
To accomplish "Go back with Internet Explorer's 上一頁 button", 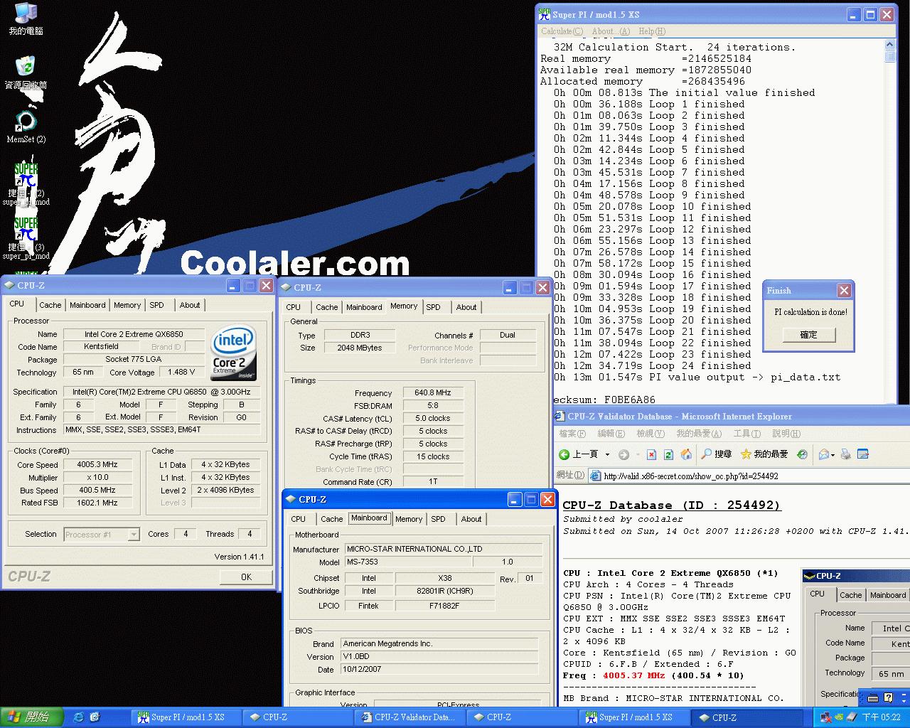I will pos(578,454).
